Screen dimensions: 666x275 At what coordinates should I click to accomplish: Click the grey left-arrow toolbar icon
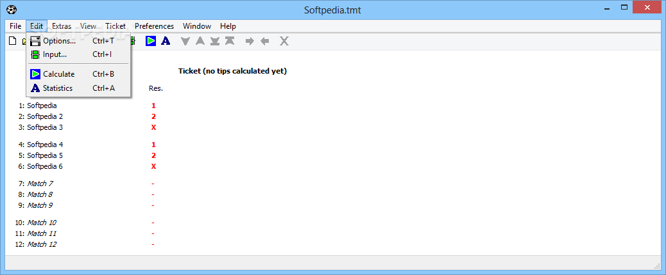(265, 41)
